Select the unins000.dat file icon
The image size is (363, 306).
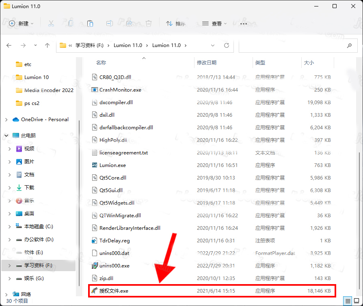[x=95, y=253]
